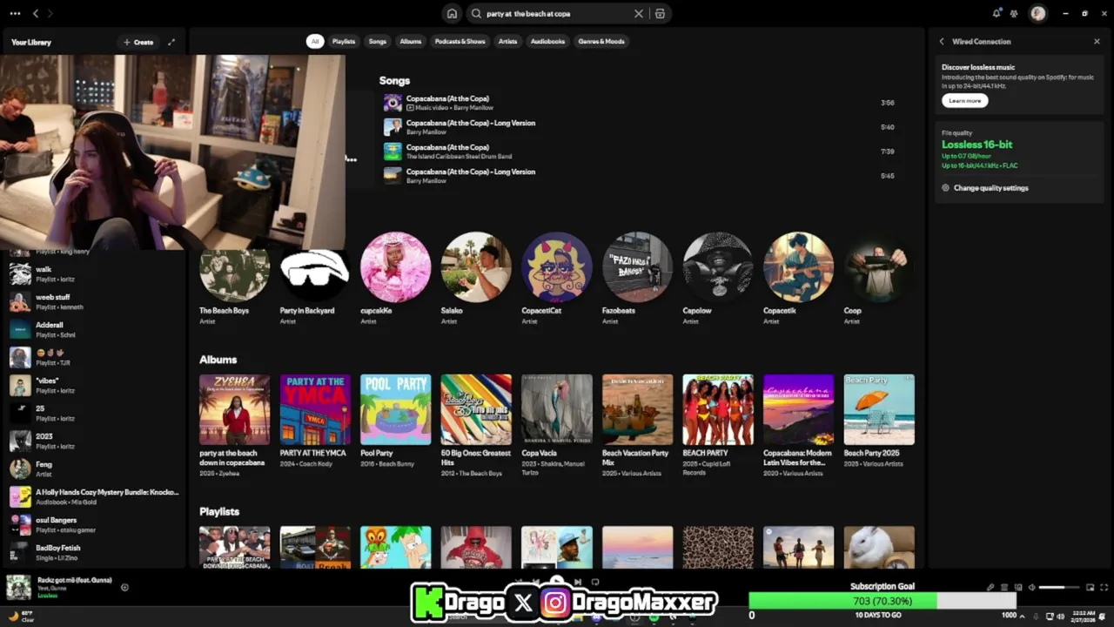Switch to the Artists filter
Image resolution: width=1114 pixels, height=627 pixels.
pos(507,41)
